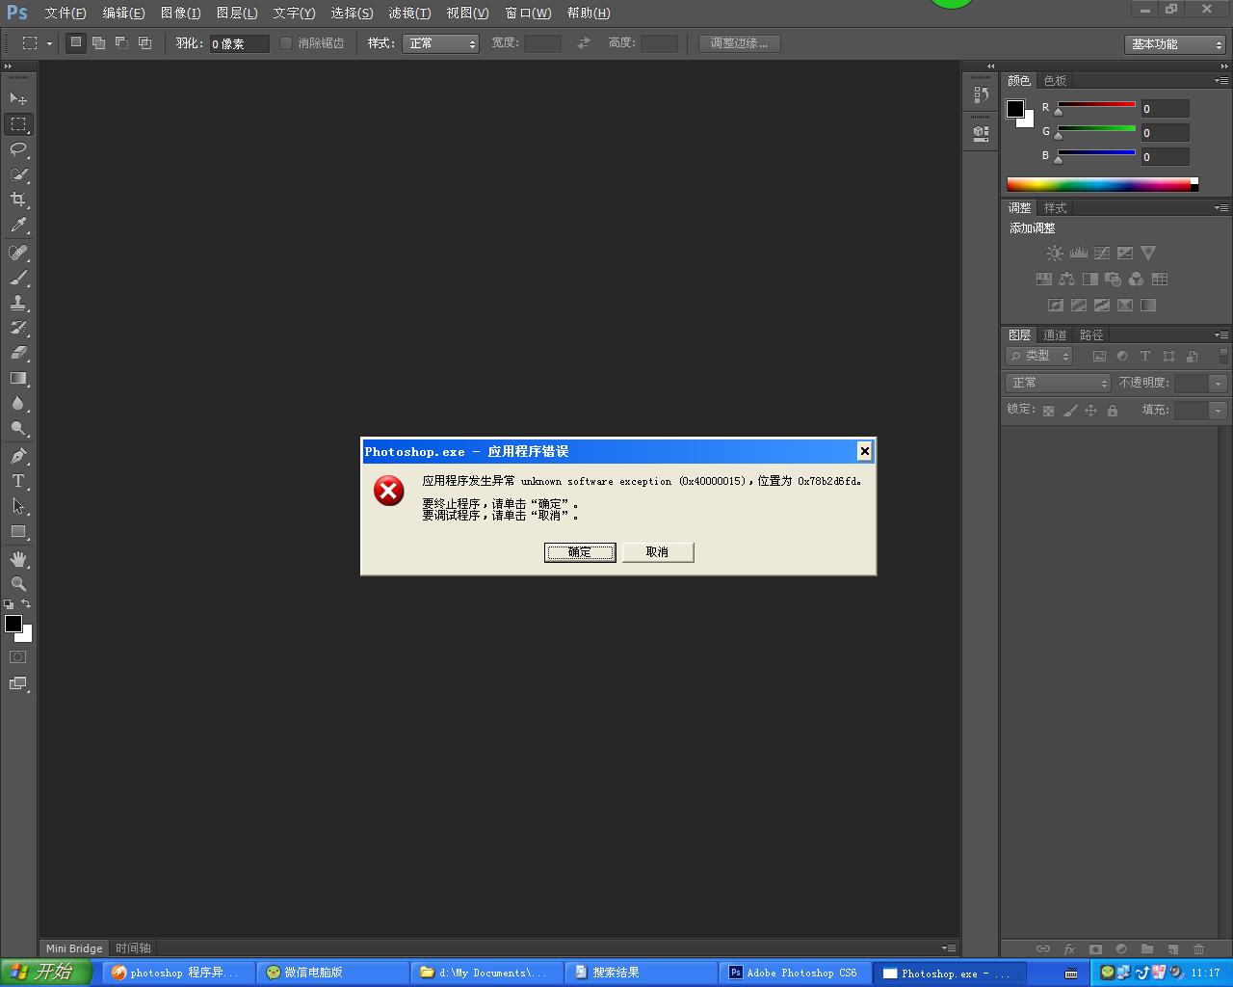Select the Horizontal Type tool
The width and height of the screenshot is (1233, 987).
coord(18,481)
